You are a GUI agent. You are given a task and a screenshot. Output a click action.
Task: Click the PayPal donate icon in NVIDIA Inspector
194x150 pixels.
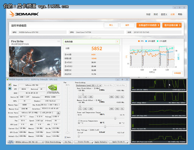(11, 142)
